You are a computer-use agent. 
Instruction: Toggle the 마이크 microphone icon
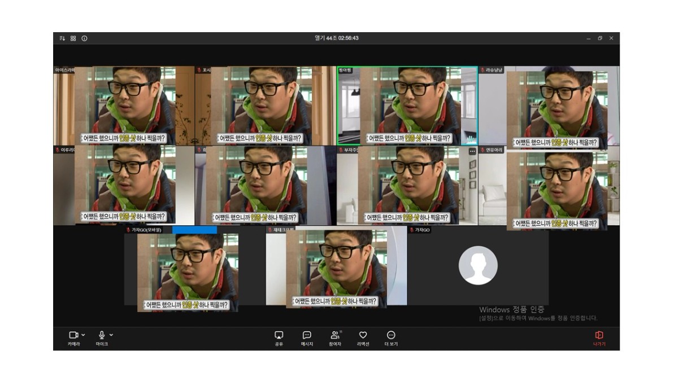[102, 335]
